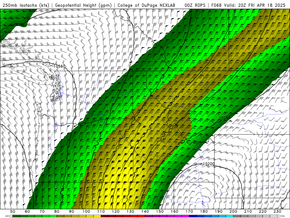Click the 120 value on the color scale
Image resolution: width=290 pixels, height=218 pixels.
pyautogui.click(x=116, y=211)
